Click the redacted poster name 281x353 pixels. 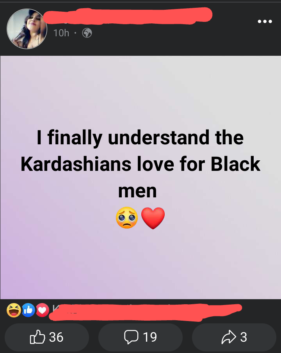[x=128, y=16]
